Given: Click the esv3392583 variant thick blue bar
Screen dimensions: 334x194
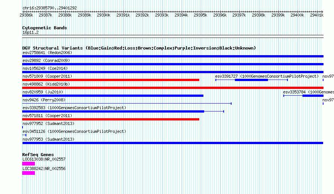Looking at the screenshot, I should [x=113, y=111].
